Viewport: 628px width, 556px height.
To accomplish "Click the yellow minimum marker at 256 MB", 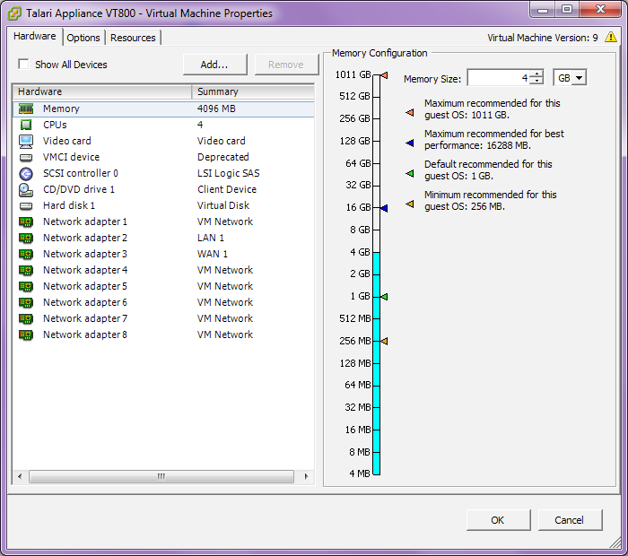I will pos(385,341).
